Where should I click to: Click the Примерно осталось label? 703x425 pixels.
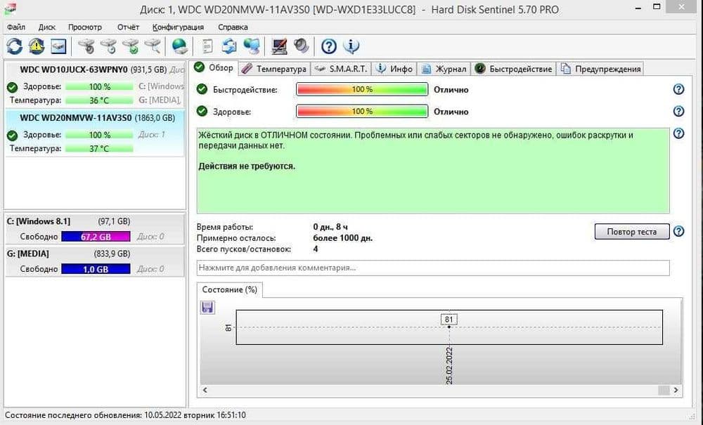[236, 238]
